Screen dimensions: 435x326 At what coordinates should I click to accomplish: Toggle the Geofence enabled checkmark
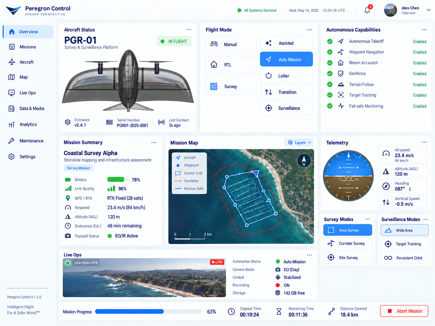click(x=330, y=74)
